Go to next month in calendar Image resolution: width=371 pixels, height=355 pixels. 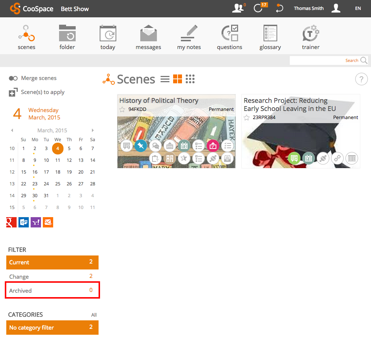[x=93, y=130]
